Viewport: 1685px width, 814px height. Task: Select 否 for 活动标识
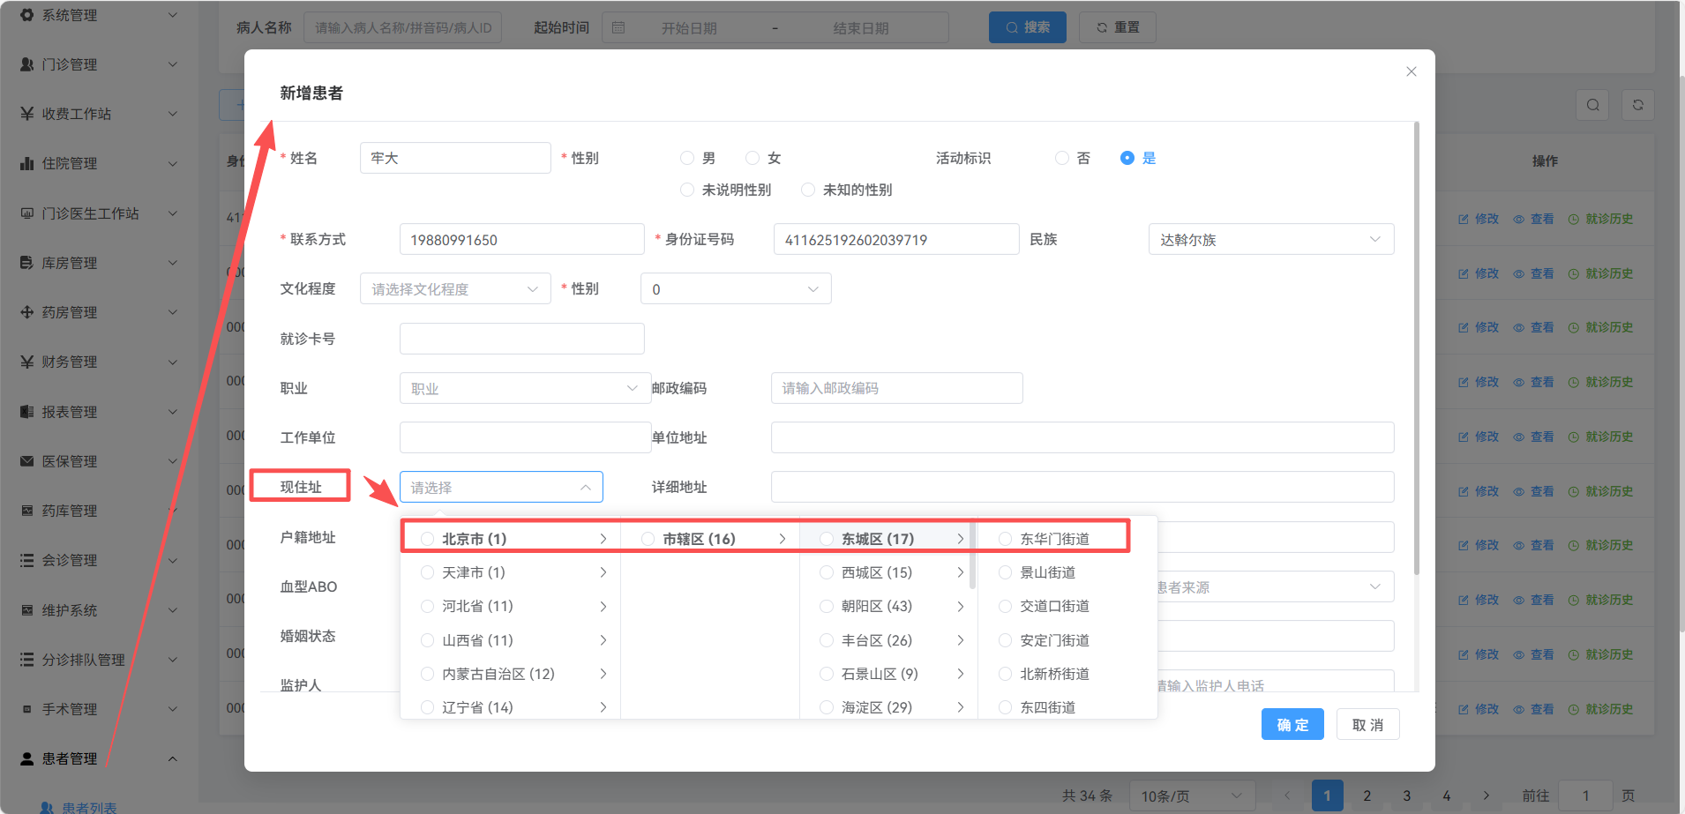click(x=1062, y=158)
